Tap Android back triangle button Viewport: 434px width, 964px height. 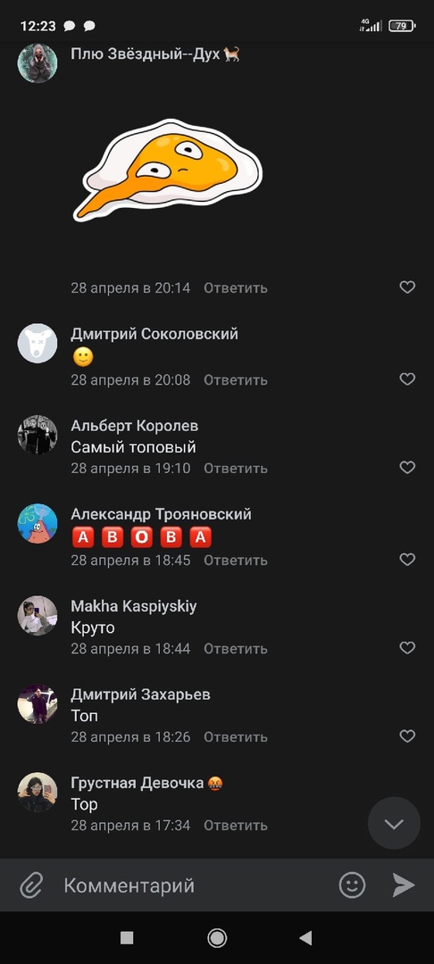point(305,937)
